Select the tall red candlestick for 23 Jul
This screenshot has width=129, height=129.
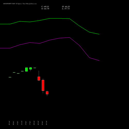pyautogui.click(x=43, y=85)
